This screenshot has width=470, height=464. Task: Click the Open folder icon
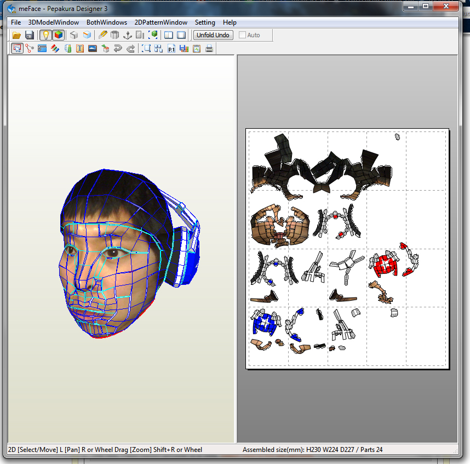point(16,35)
